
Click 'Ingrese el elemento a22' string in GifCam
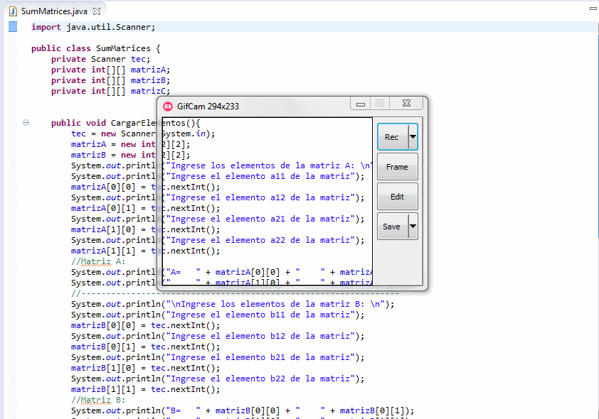[x=261, y=240]
